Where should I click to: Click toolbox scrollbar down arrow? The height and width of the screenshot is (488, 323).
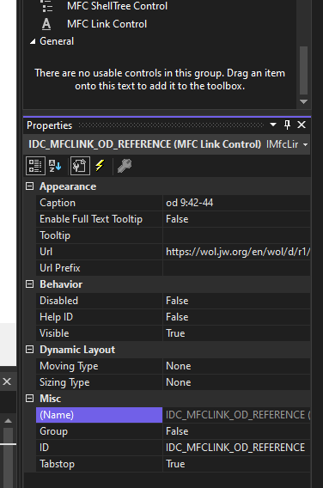304,101
